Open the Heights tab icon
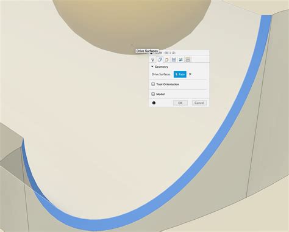This screenshot has width=289, height=232. coord(166,60)
